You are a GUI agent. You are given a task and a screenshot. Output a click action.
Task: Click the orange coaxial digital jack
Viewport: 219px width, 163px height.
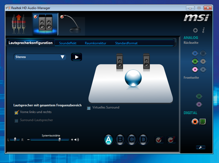click(195, 122)
